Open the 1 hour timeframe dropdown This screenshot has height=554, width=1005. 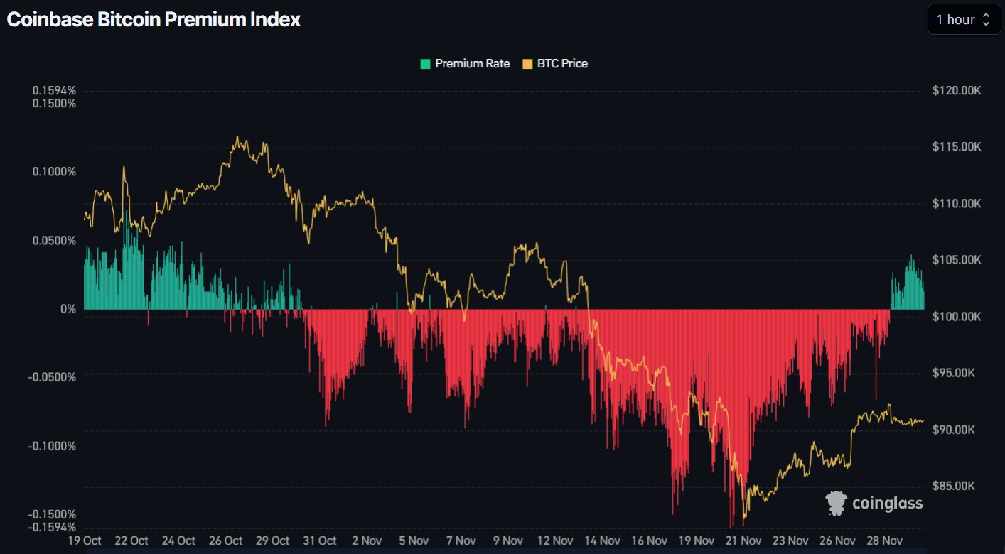[964, 19]
